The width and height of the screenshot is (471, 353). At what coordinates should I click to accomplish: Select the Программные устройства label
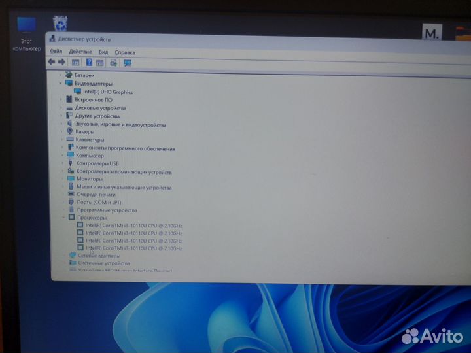(107, 210)
